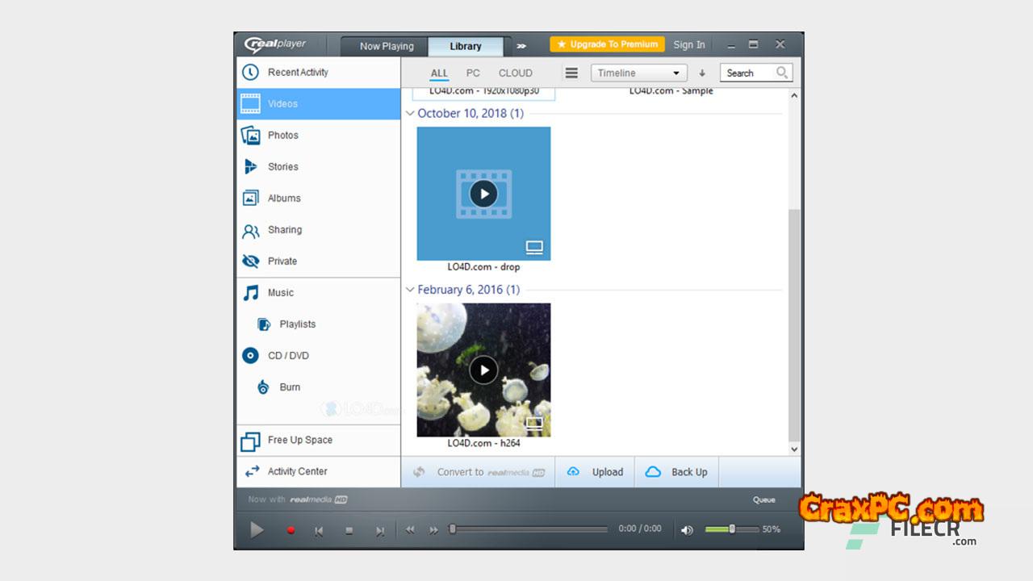This screenshot has height=581, width=1033.
Task: Click scrollbar down arrow in library
Action: point(794,449)
